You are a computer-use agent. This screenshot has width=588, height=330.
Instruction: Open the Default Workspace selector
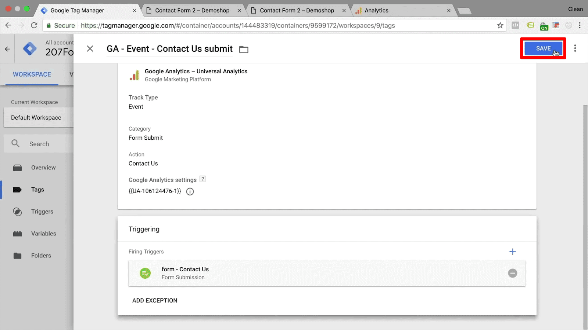(36, 117)
